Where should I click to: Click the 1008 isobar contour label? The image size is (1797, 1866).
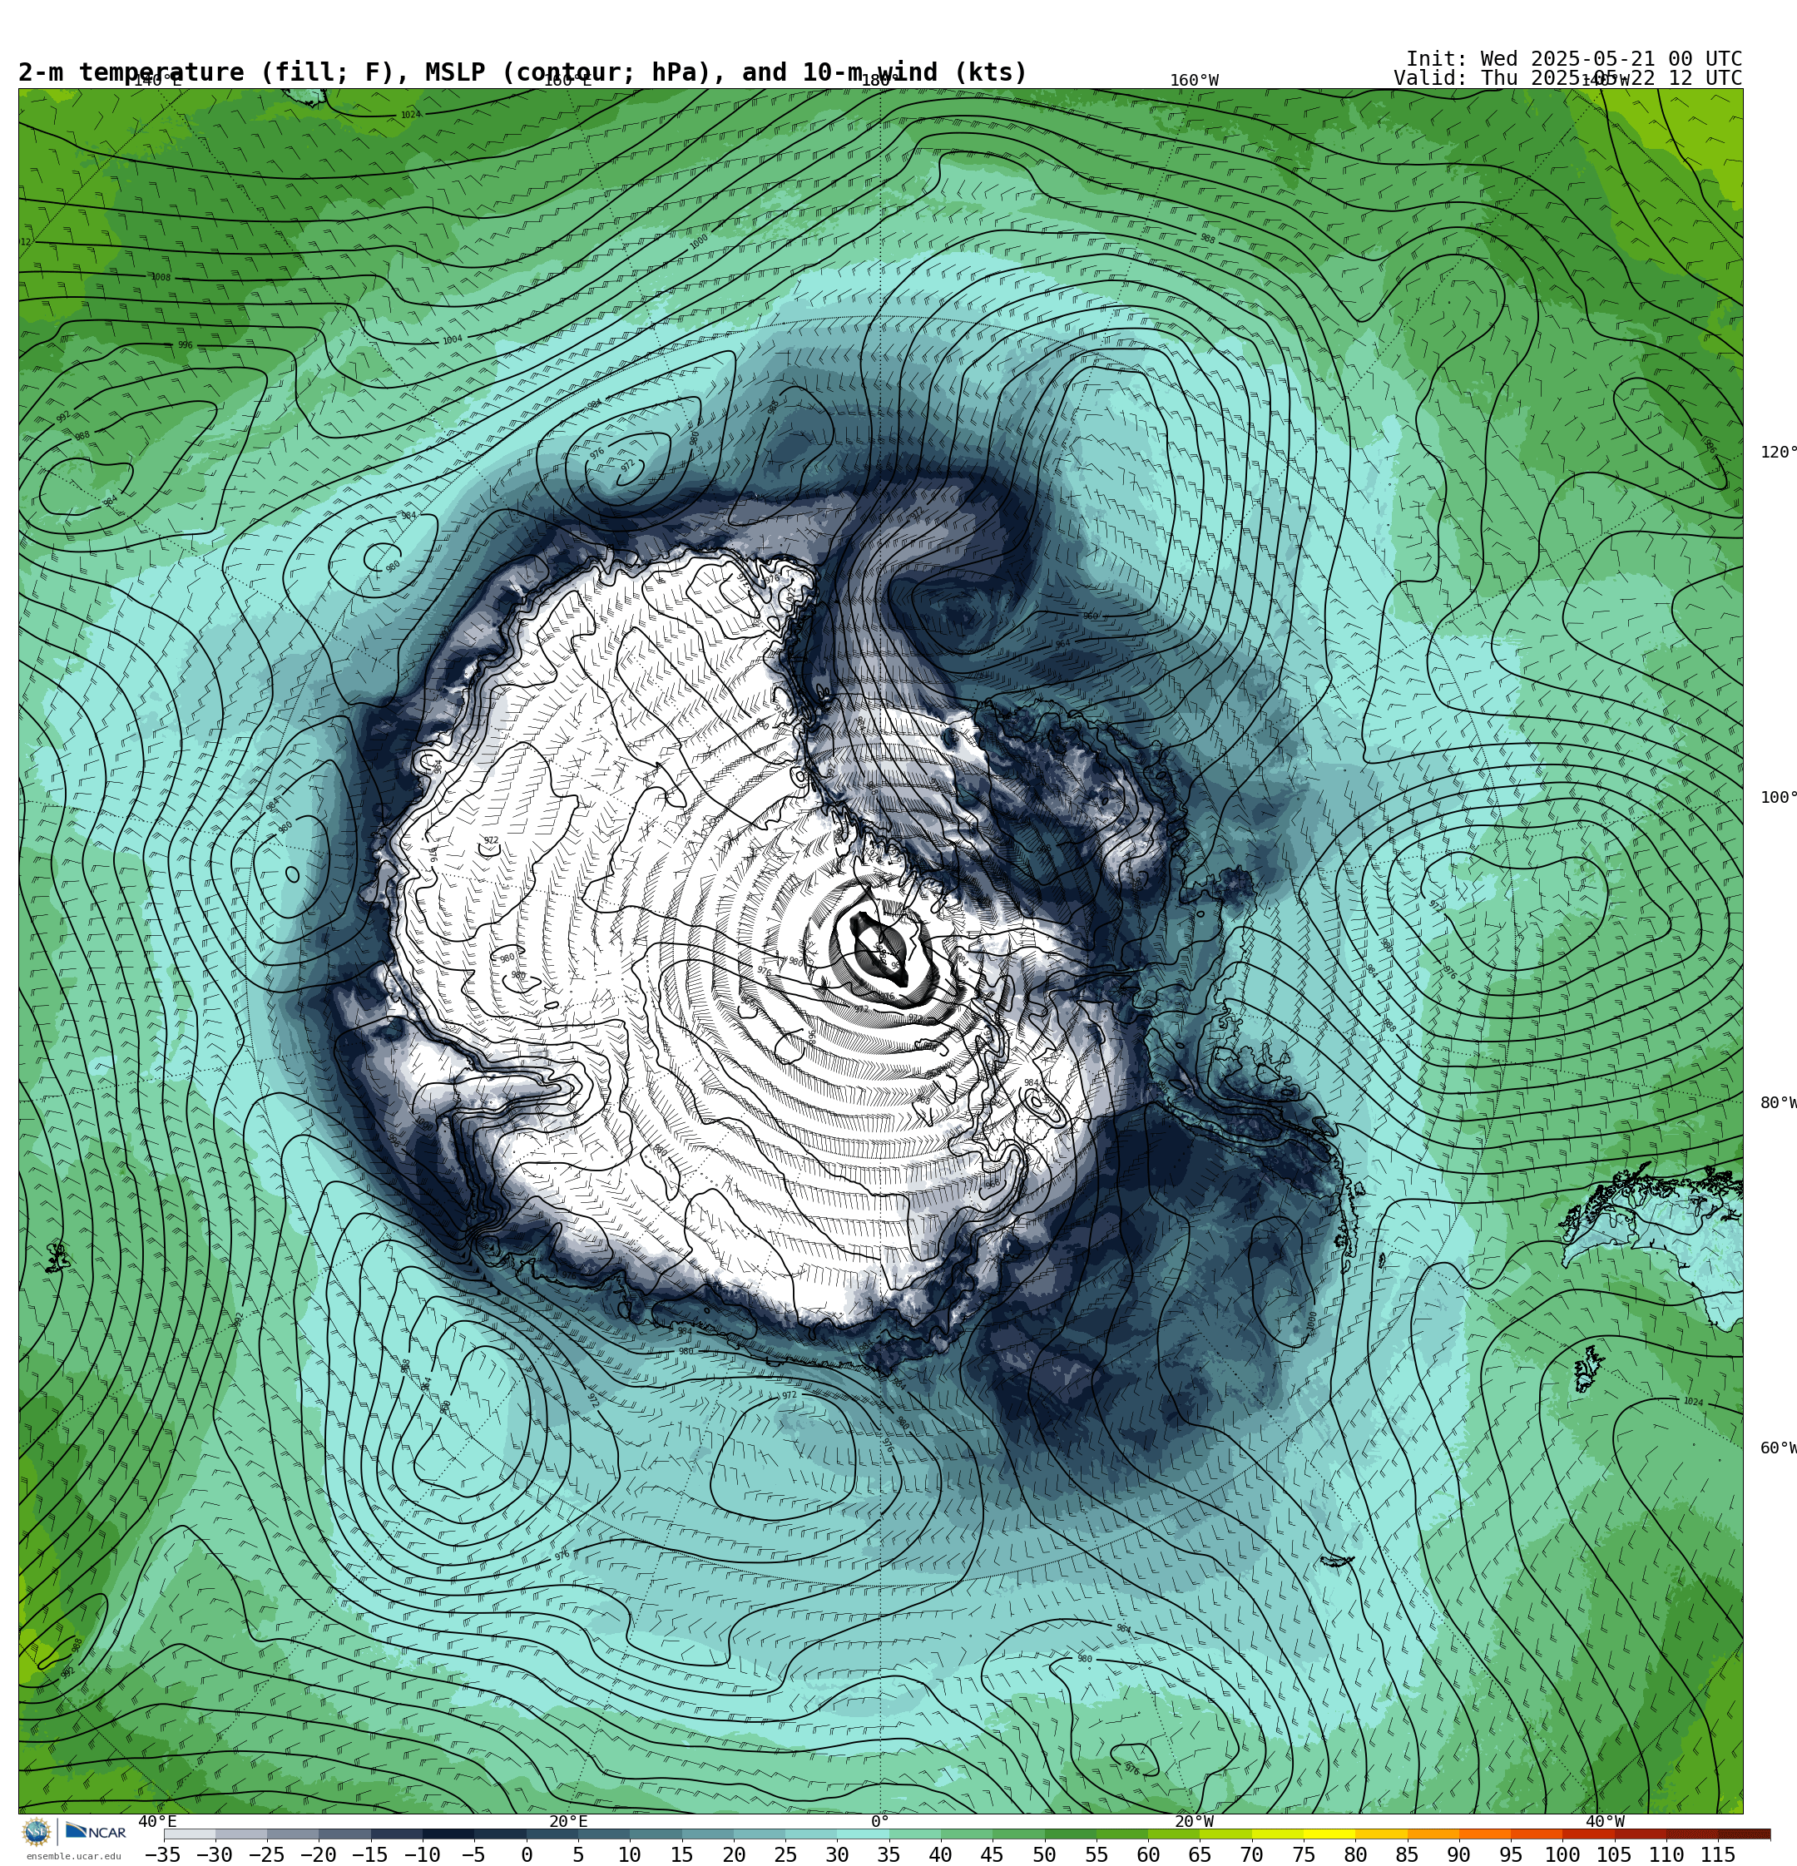point(161,278)
